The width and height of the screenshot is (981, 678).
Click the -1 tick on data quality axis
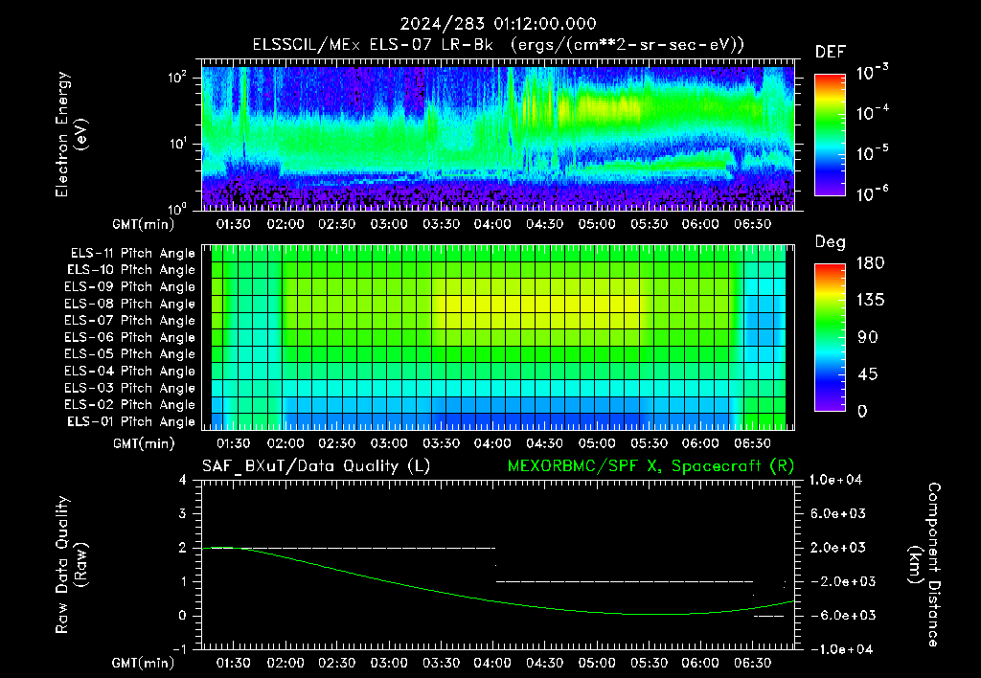coord(179,649)
